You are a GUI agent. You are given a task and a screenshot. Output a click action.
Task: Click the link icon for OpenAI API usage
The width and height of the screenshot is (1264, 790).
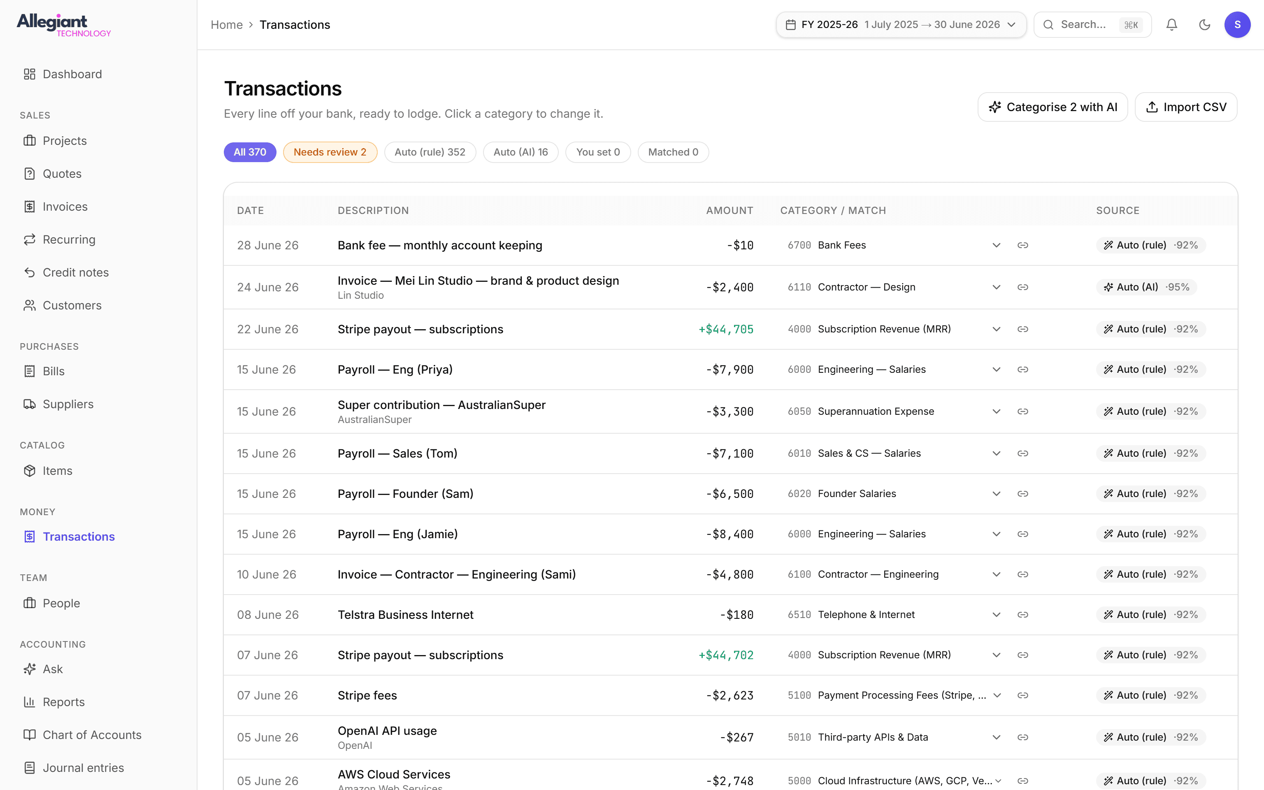(1023, 737)
